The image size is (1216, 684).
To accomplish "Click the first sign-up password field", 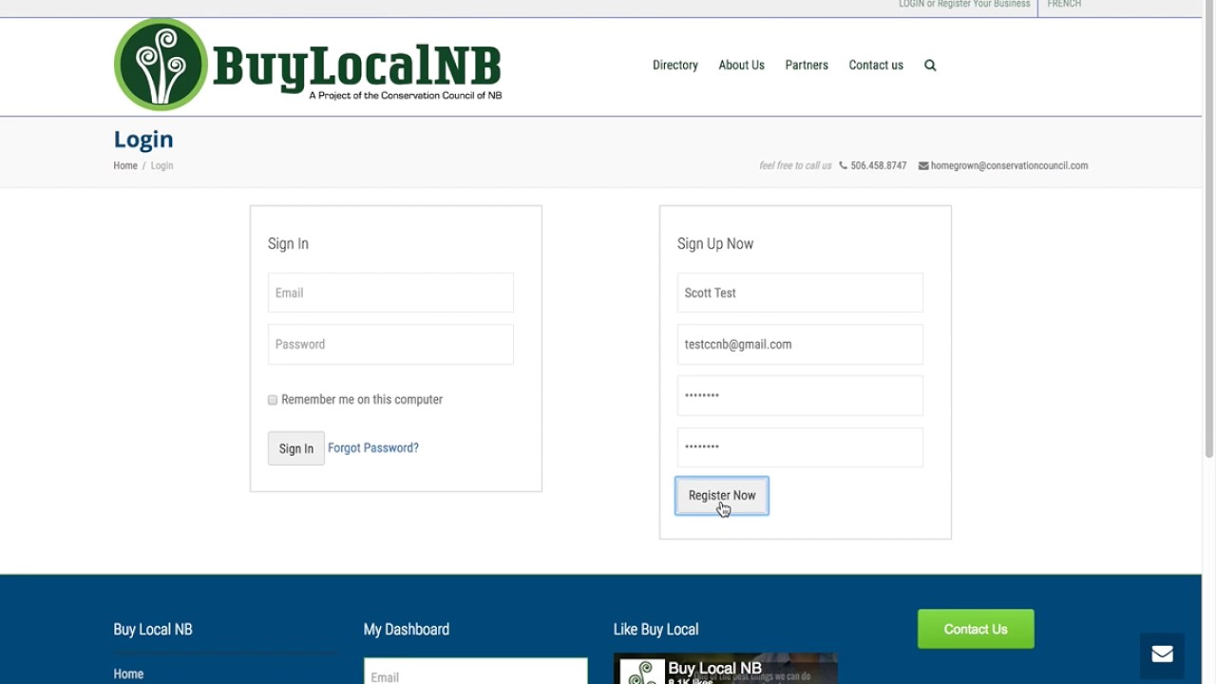I will pyautogui.click(x=800, y=395).
